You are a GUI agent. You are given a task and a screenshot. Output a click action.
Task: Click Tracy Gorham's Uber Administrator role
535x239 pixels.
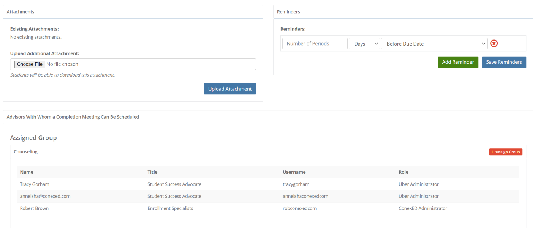click(419, 184)
